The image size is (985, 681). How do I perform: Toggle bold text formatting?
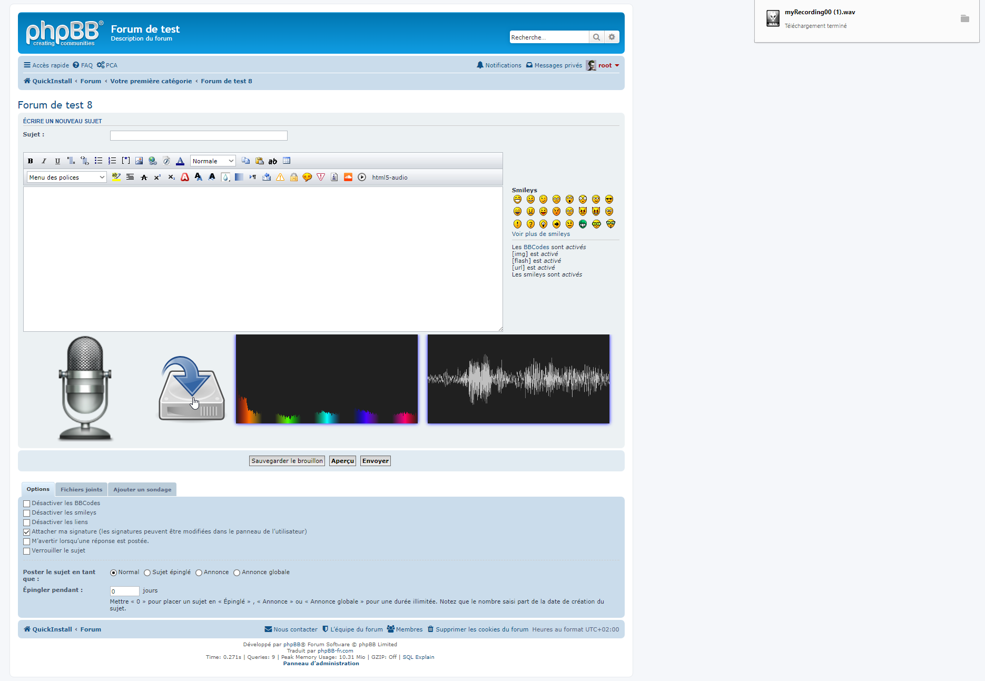31,161
